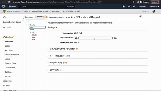Select the /{isbn} resource
This screenshot has height=91, width=161.
[34, 33]
